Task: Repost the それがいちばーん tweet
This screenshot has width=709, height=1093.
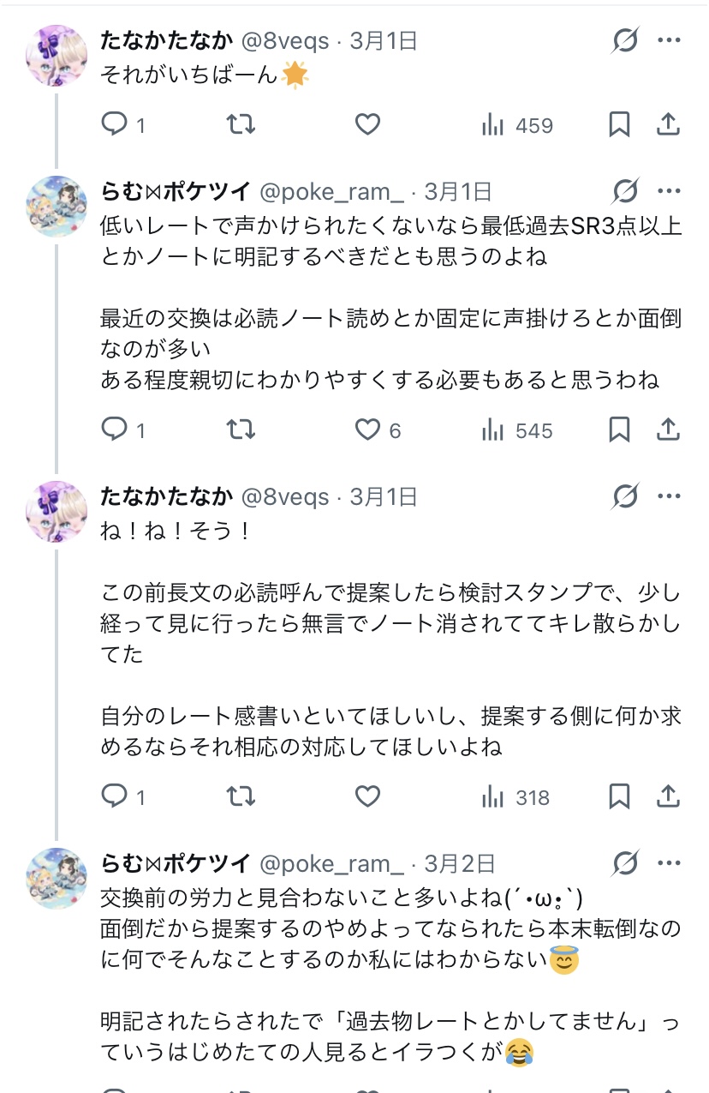Action: 241,125
